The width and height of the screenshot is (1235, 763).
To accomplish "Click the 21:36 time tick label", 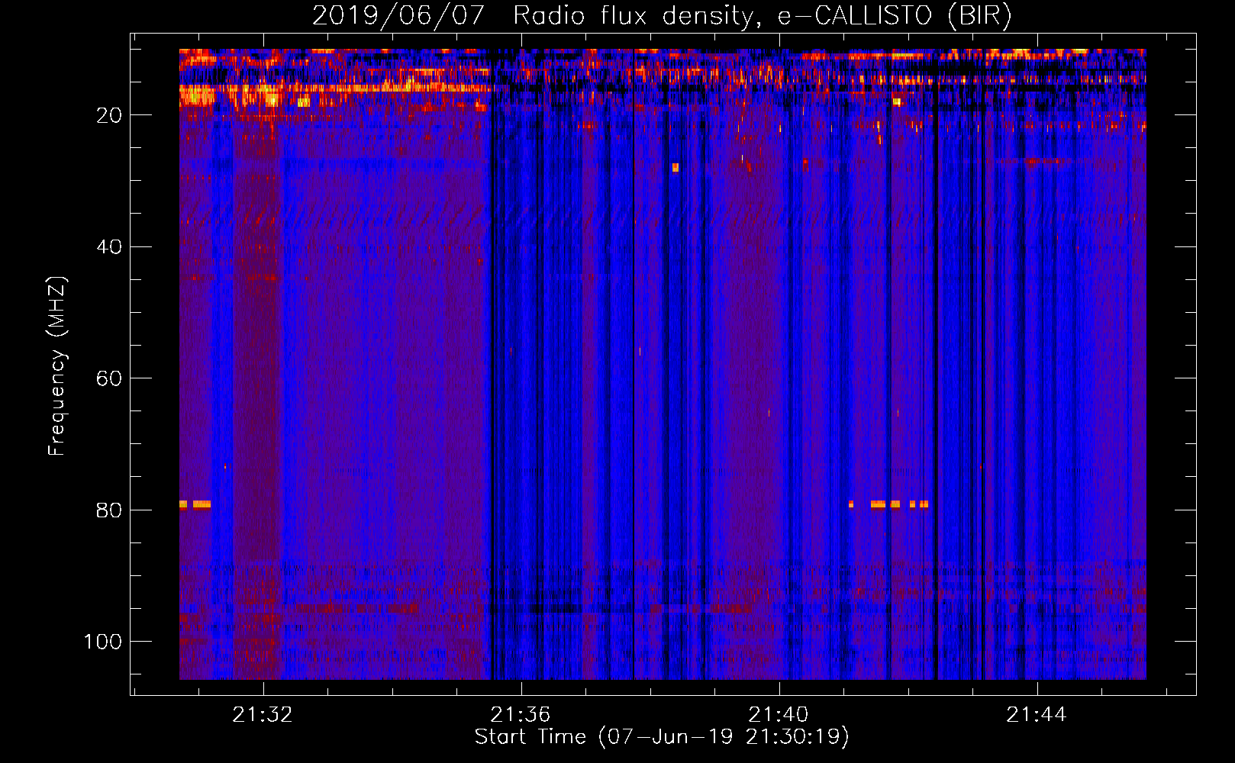I will coord(521,715).
